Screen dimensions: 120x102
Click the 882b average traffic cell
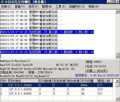coord(89,85)
